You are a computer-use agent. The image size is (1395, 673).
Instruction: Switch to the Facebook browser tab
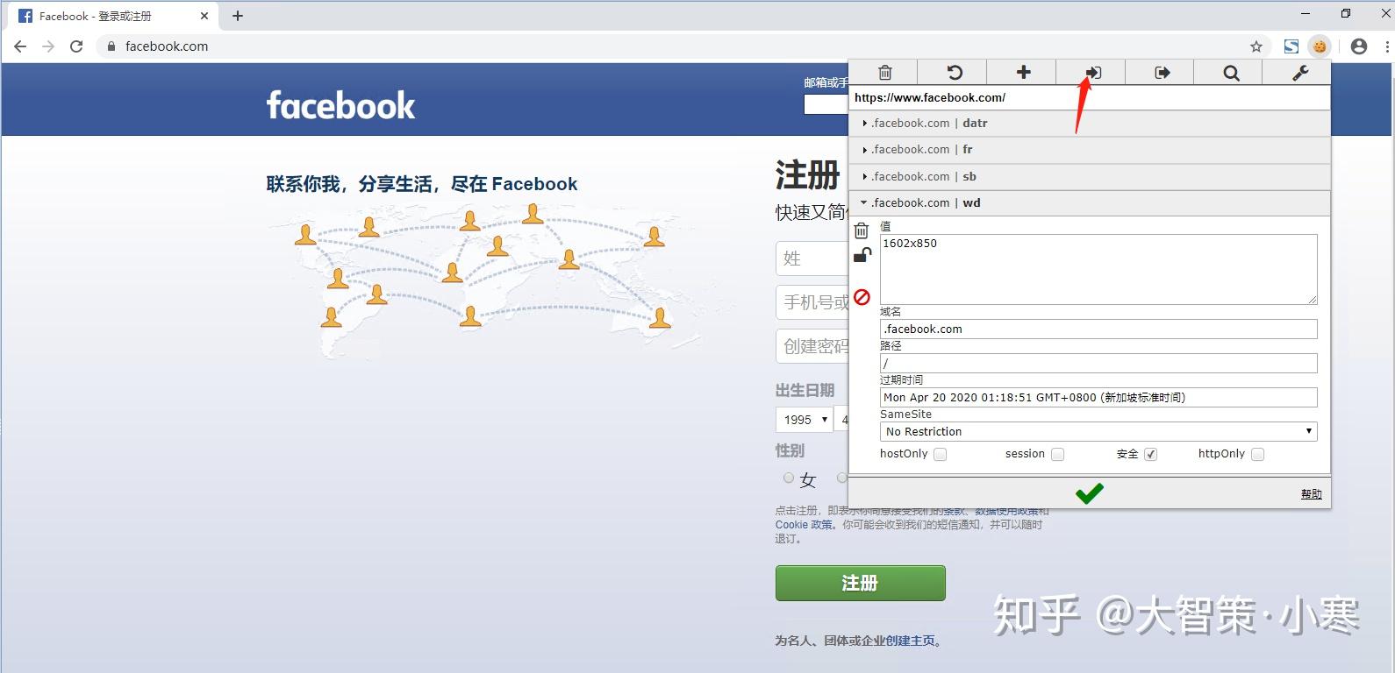[110, 16]
